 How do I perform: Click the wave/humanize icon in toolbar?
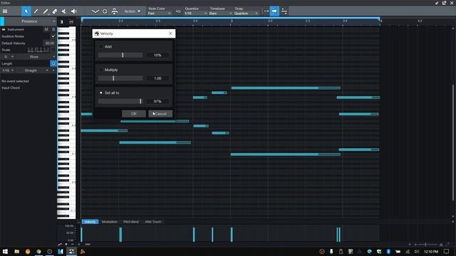click(95, 11)
